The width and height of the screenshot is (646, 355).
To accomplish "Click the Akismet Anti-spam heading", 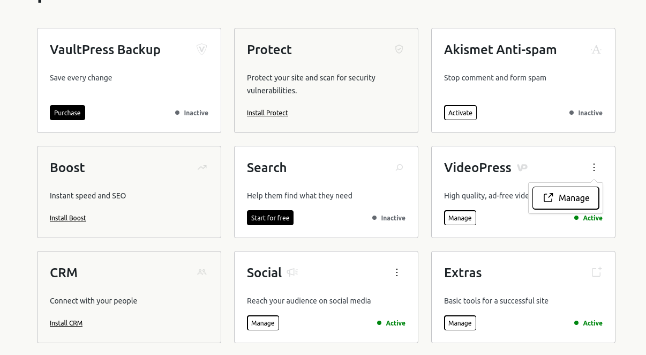I will [x=500, y=49].
